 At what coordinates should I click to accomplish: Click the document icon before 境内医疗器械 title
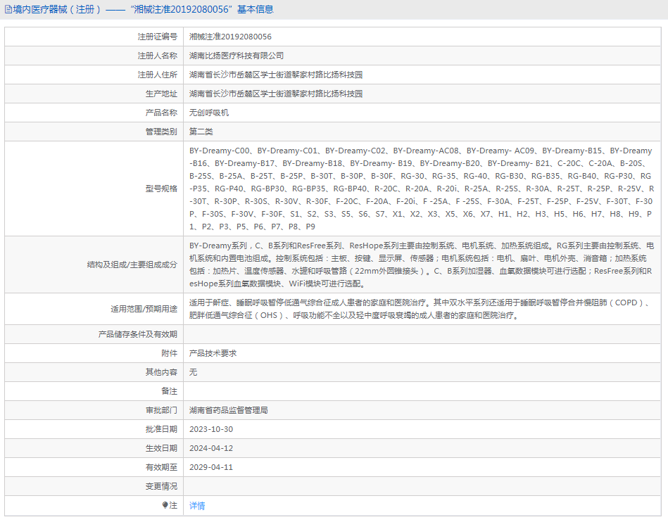7,8
